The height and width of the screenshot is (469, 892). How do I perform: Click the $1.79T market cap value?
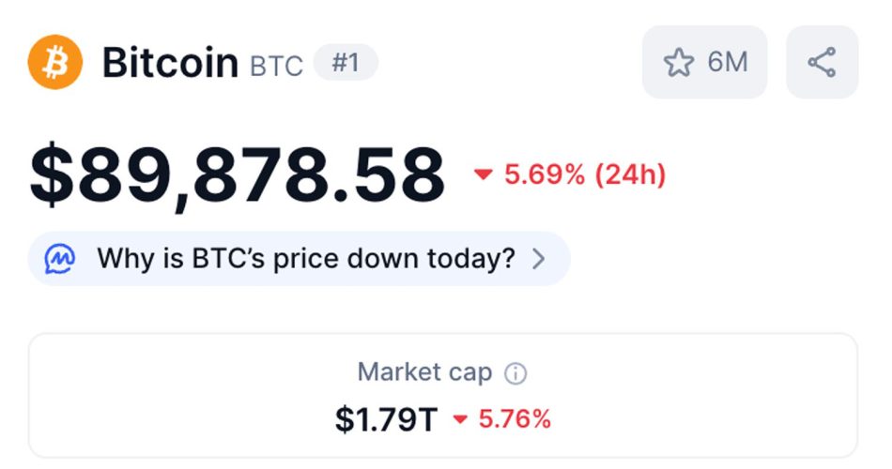(386, 419)
